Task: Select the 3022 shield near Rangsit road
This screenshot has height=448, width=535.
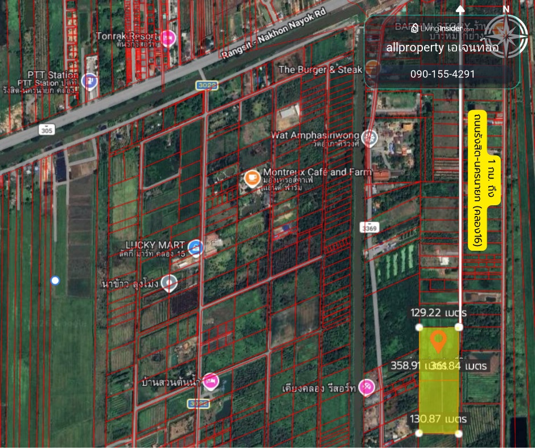Action: [x=207, y=85]
